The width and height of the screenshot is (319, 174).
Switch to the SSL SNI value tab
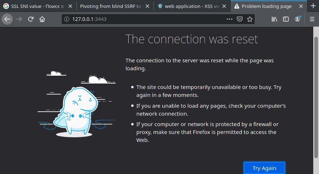click(37, 6)
